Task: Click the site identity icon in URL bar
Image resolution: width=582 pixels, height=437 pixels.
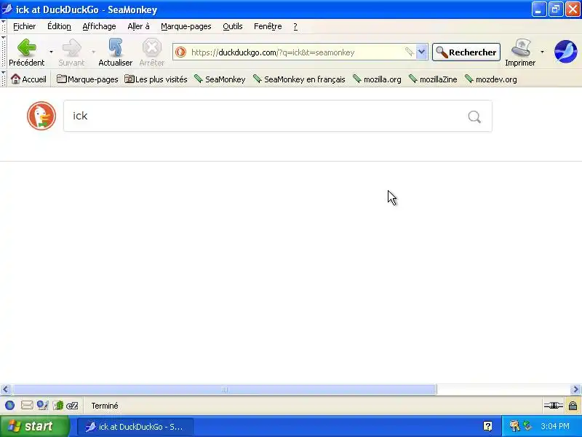Action: (180, 52)
